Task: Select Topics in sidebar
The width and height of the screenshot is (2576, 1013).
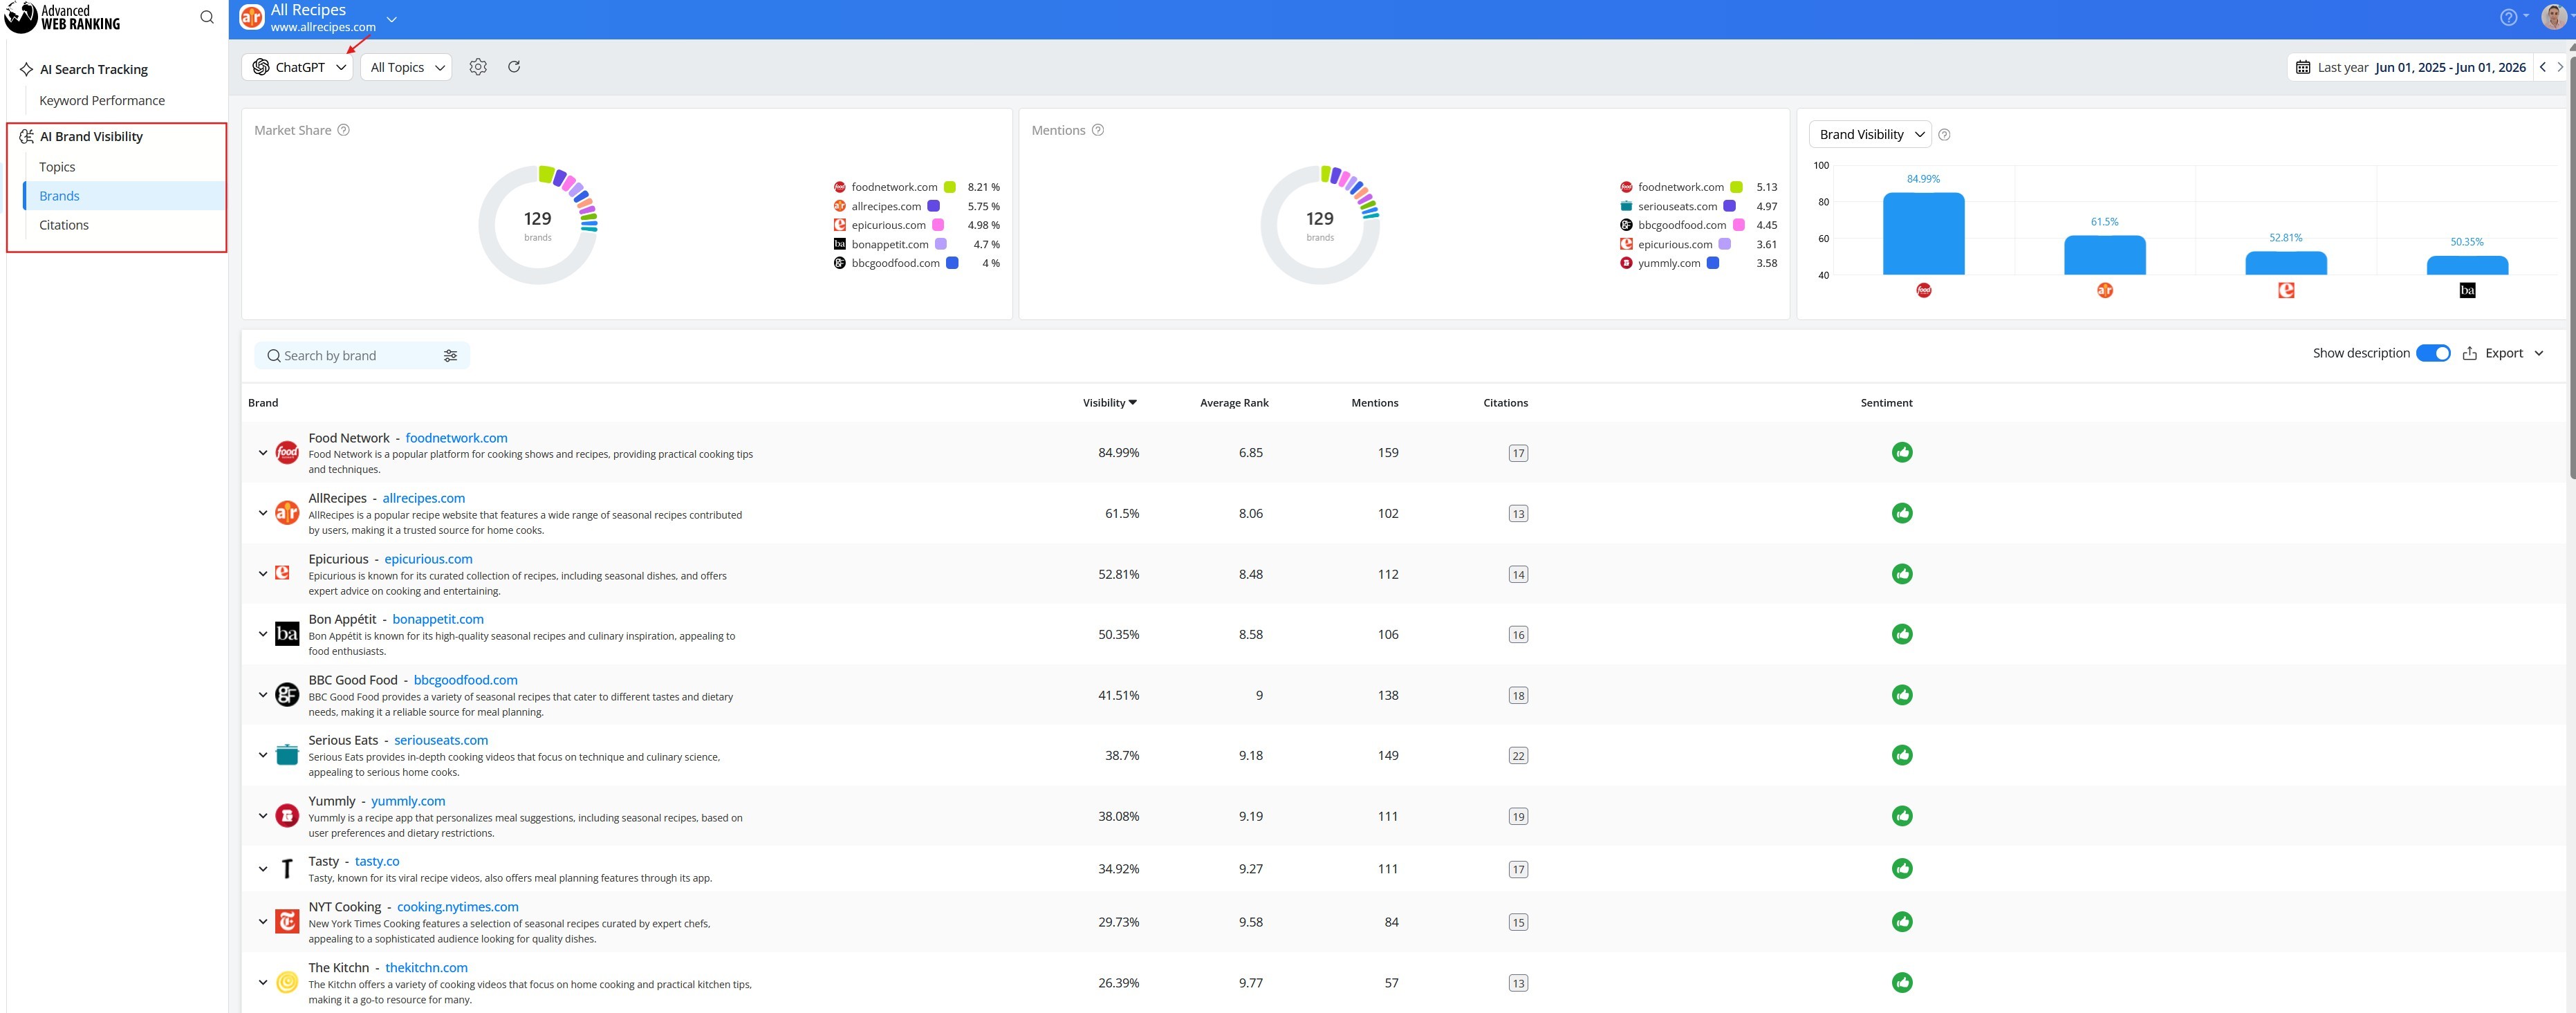Action: [57, 167]
